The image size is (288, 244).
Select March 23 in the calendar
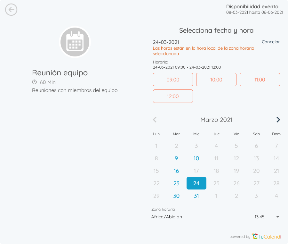click(x=176, y=183)
